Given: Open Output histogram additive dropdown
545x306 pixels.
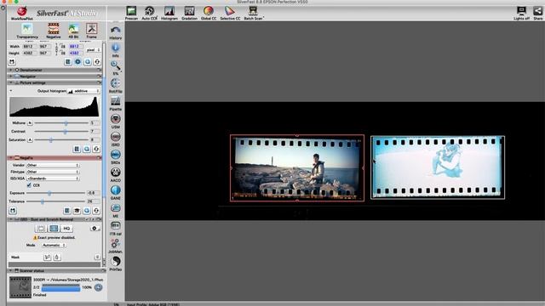Looking at the screenshot, I should pos(83,91).
